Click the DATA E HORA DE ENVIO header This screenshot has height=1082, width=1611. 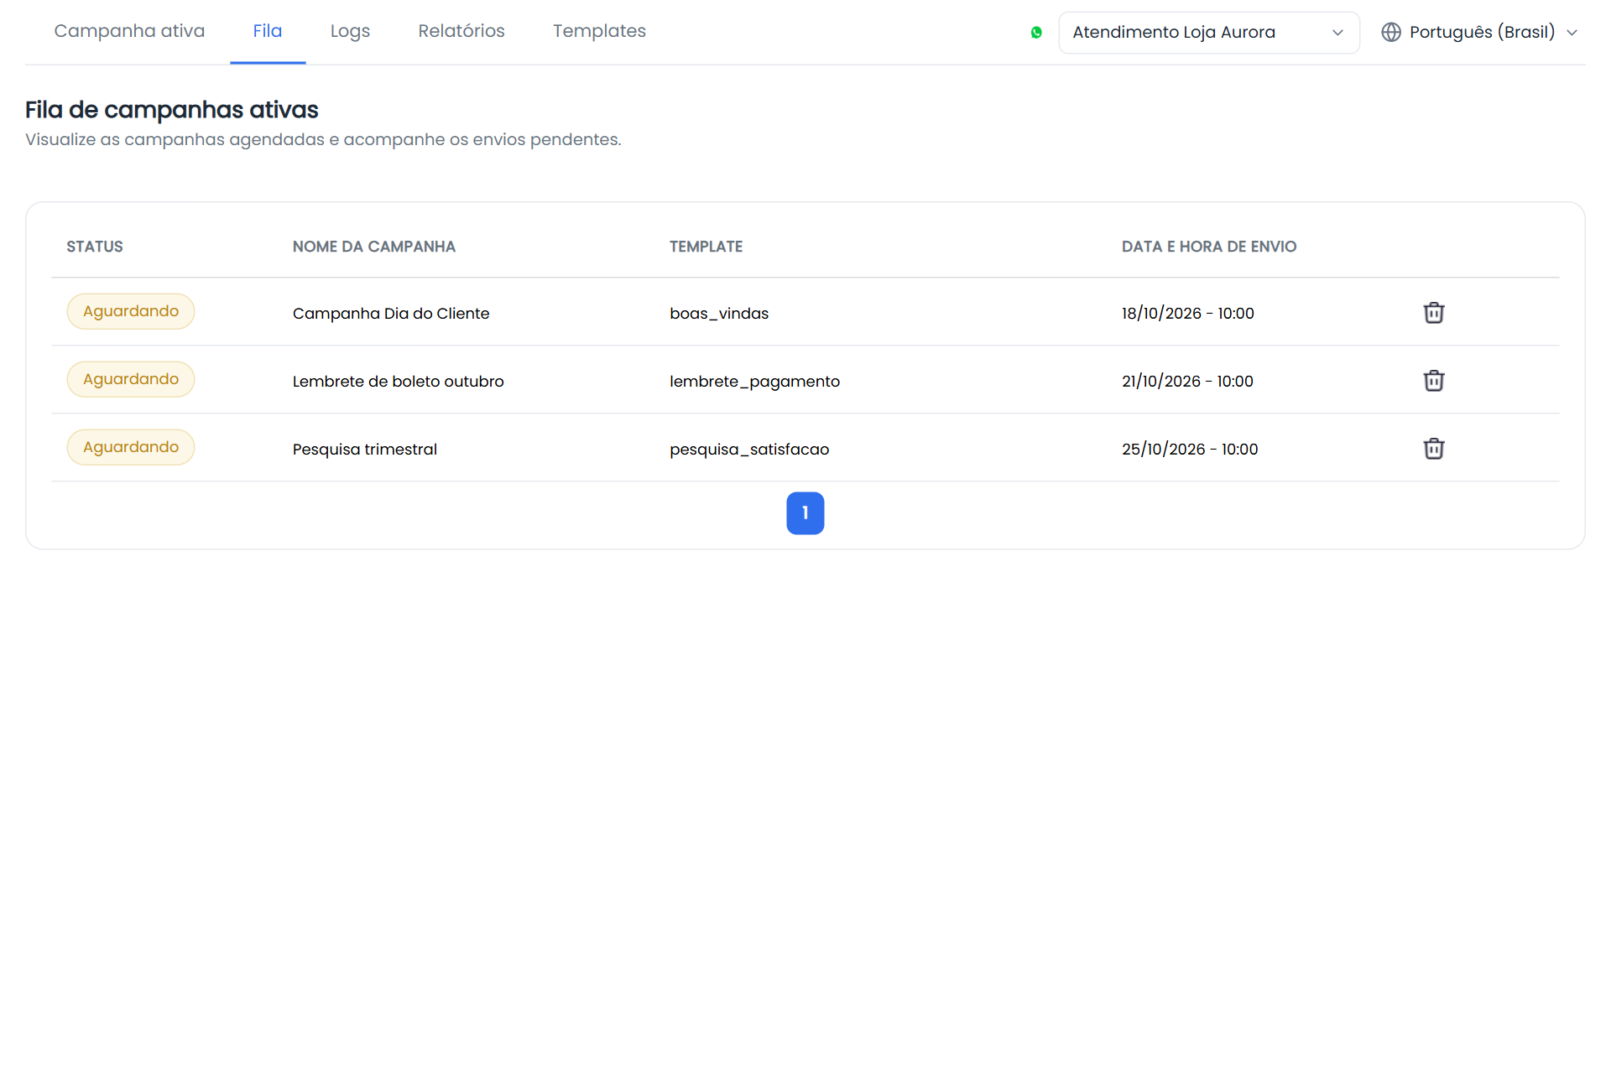(x=1209, y=247)
